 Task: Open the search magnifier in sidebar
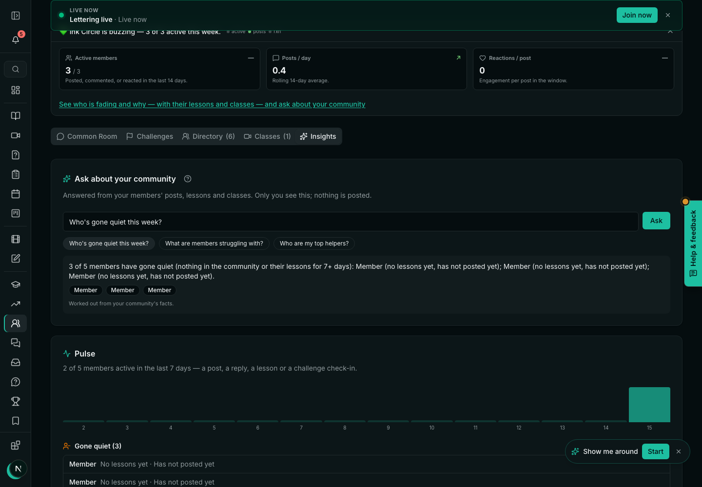16,69
